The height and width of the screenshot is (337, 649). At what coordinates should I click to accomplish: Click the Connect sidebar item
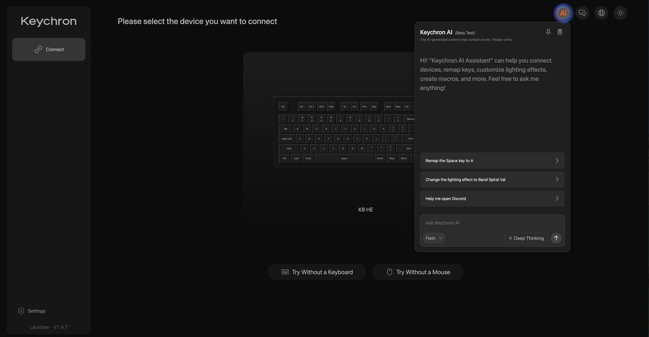tap(49, 49)
